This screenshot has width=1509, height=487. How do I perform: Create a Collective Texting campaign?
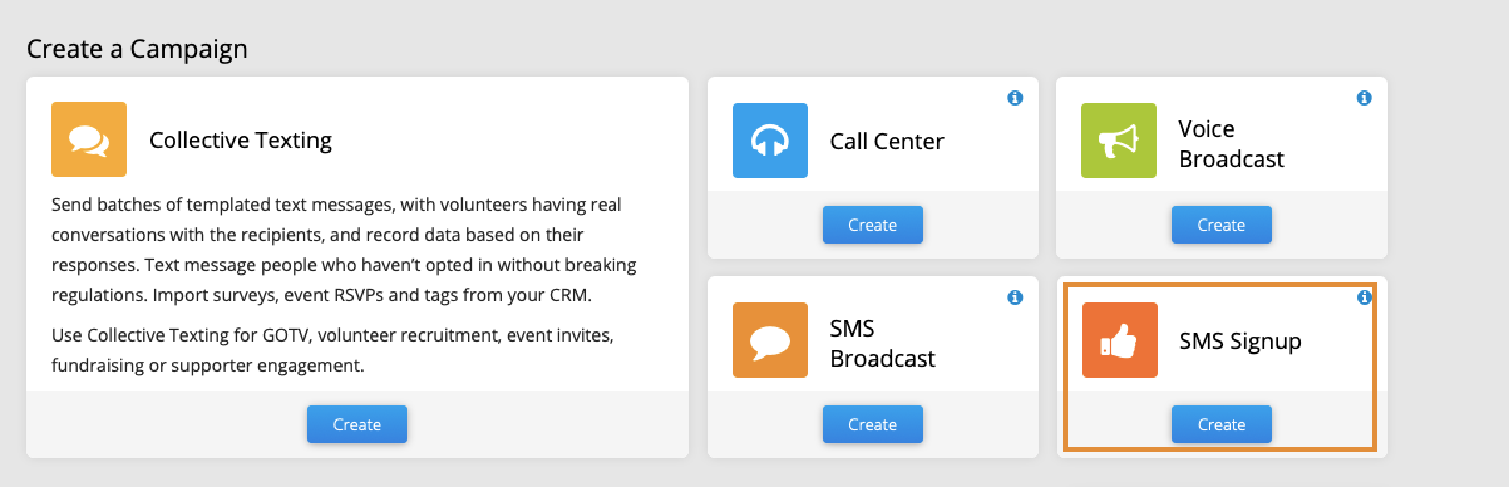click(x=357, y=424)
